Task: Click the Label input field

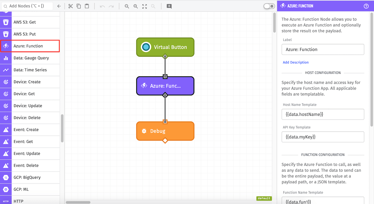Action: (323, 49)
